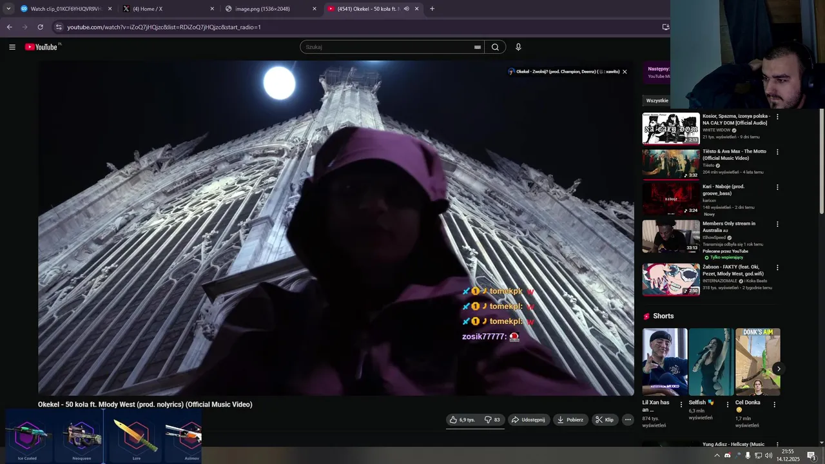Open options for Selfish short
This screenshot has width=825, height=464.
coord(728,405)
